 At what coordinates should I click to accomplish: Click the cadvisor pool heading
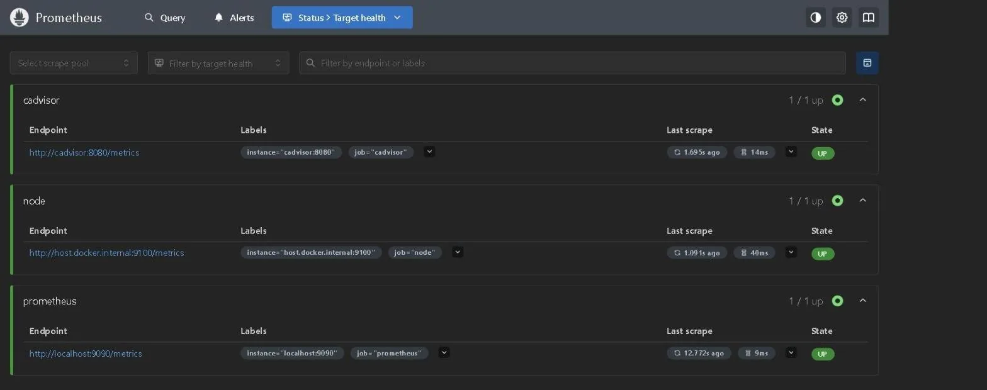point(42,100)
